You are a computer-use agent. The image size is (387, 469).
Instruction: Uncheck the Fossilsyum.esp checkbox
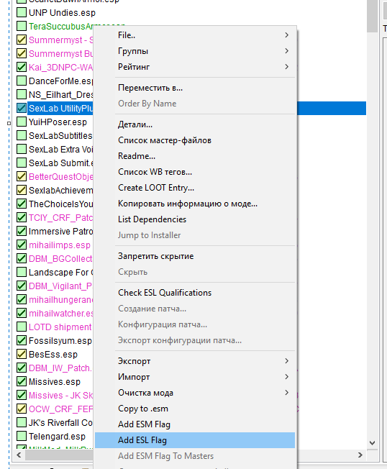22,340
